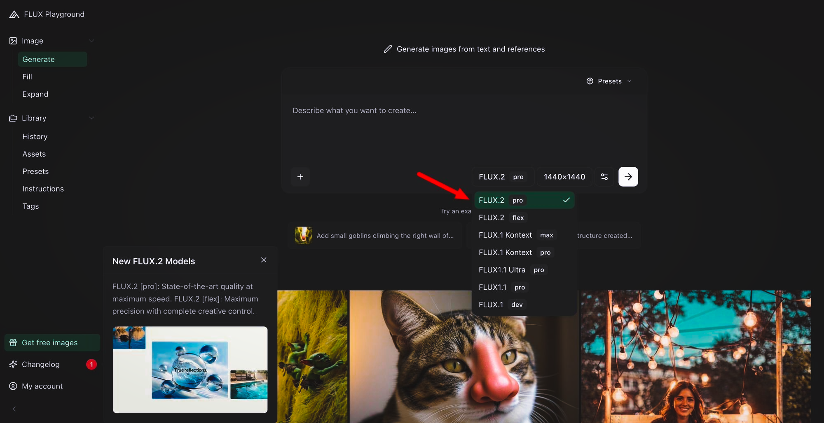Submit the prompt with the arrow button

pyautogui.click(x=628, y=177)
